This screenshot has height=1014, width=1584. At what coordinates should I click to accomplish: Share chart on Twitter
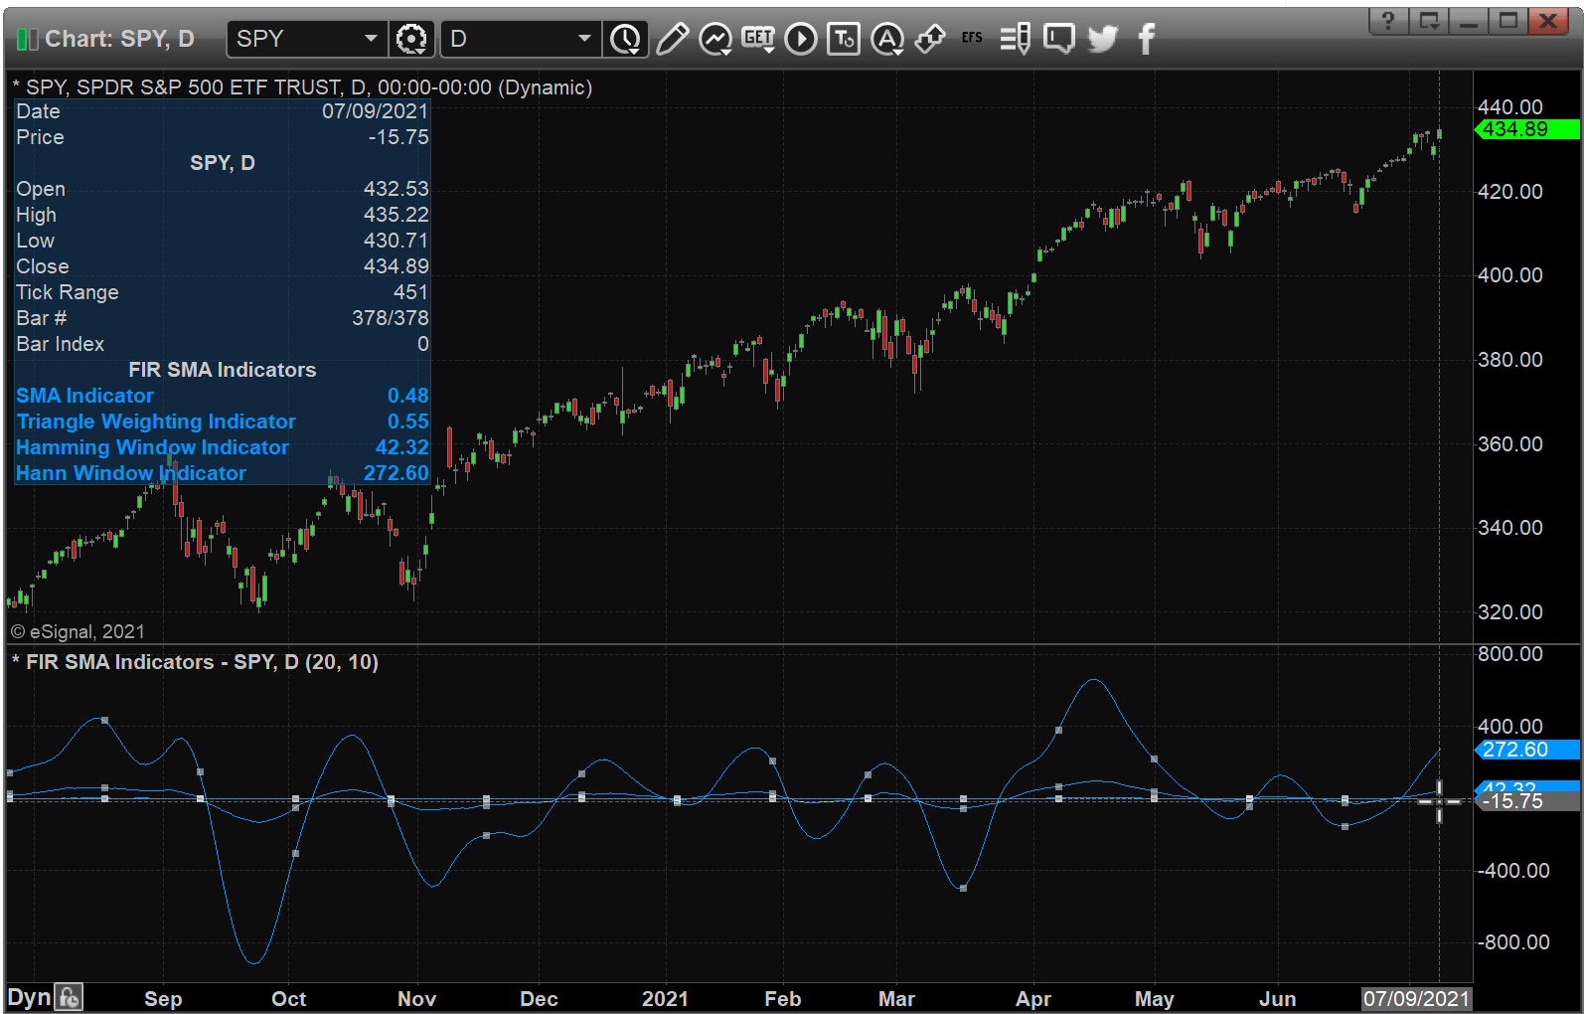pyautogui.click(x=1103, y=39)
